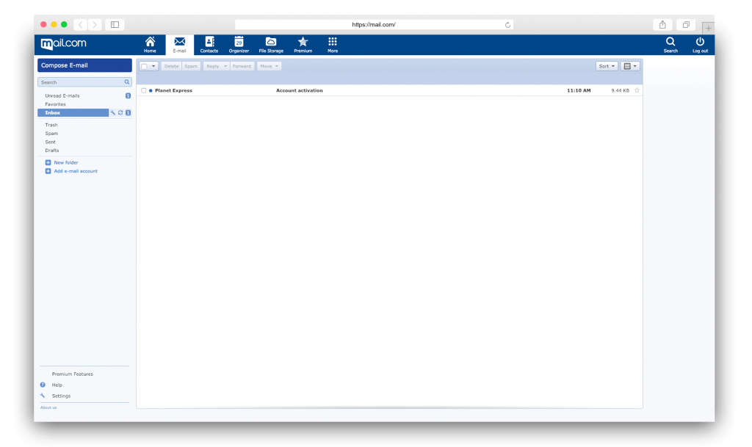The height and width of the screenshot is (447, 752).
Task: Expand the select-all dropdown arrow
Action: pyautogui.click(x=153, y=66)
